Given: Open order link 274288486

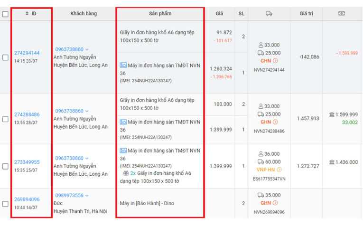Looking at the screenshot, I should tap(27, 114).
